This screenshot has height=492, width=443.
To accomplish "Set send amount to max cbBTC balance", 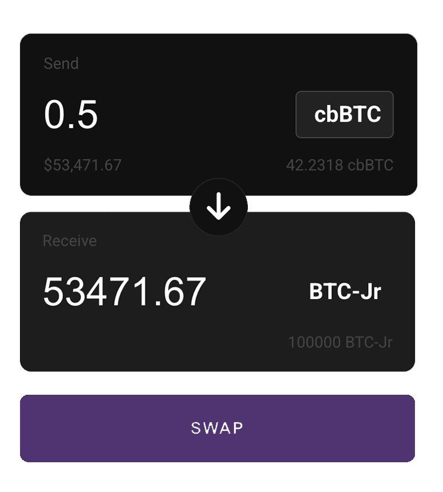I will click(x=339, y=165).
